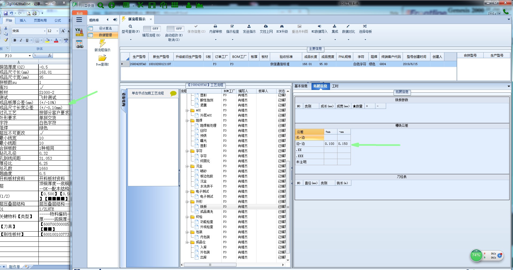This screenshot has height=270, width=513.
Task: Open Excel 页面布局 ribbon tab
Action: coord(40,20)
